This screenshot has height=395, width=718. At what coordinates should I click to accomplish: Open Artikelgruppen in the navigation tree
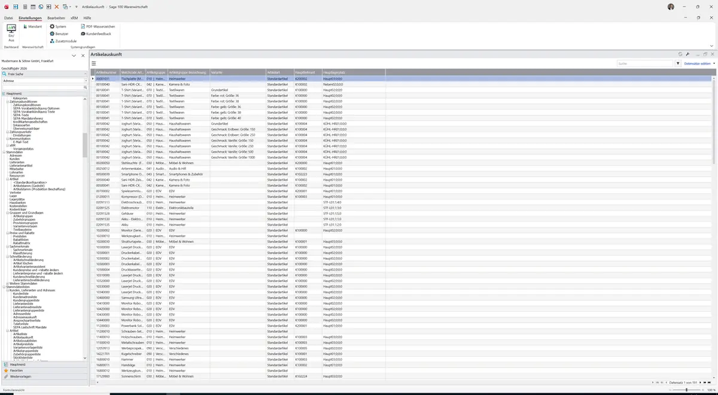pos(22,216)
